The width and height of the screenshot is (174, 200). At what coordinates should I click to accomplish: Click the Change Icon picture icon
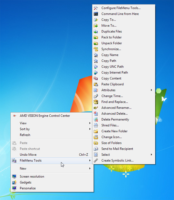point(96,137)
